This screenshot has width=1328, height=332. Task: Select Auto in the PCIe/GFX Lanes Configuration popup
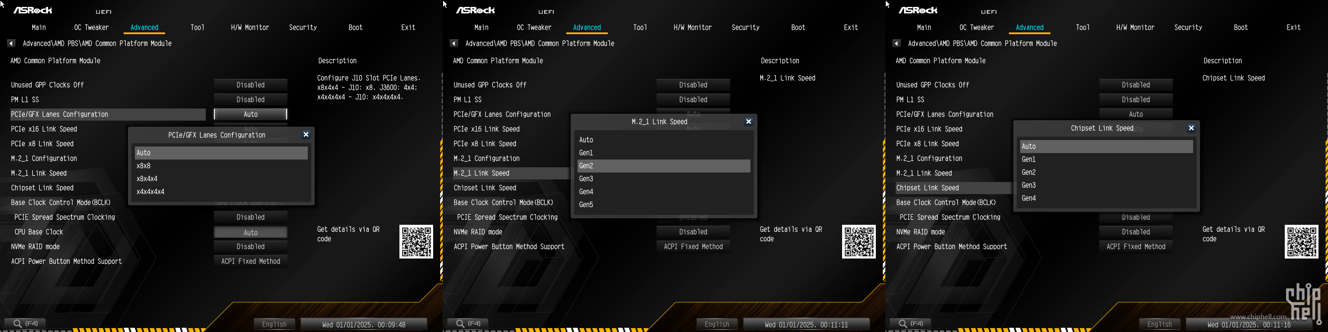pos(221,153)
